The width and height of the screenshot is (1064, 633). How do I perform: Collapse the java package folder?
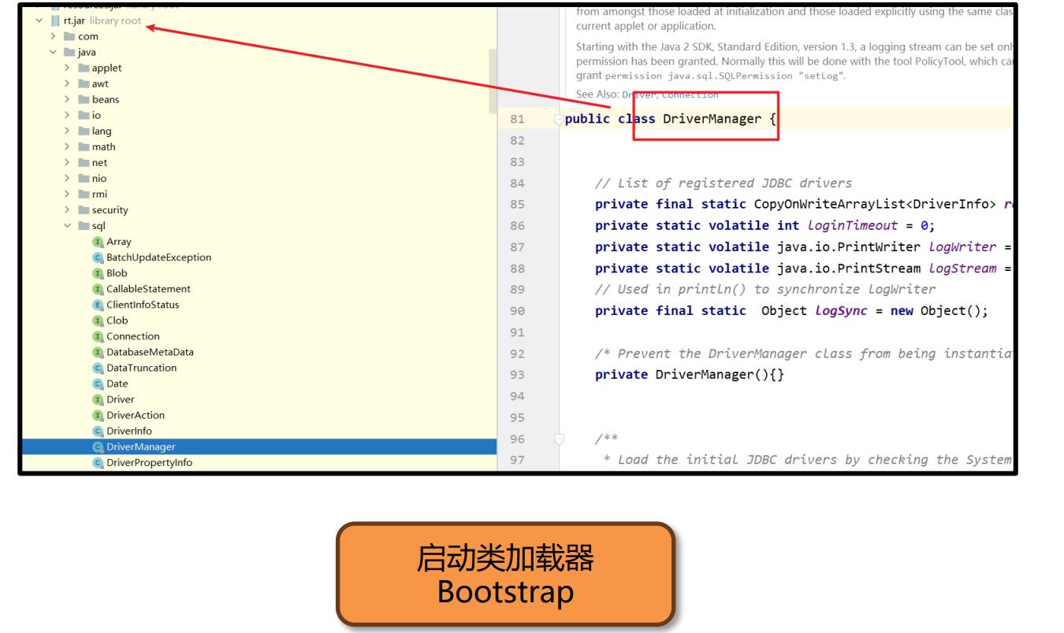54,52
